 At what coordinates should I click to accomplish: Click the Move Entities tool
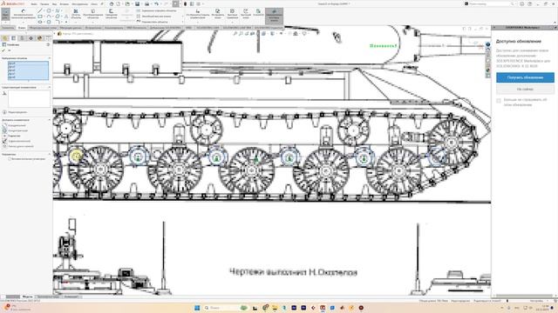(x=153, y=22)
